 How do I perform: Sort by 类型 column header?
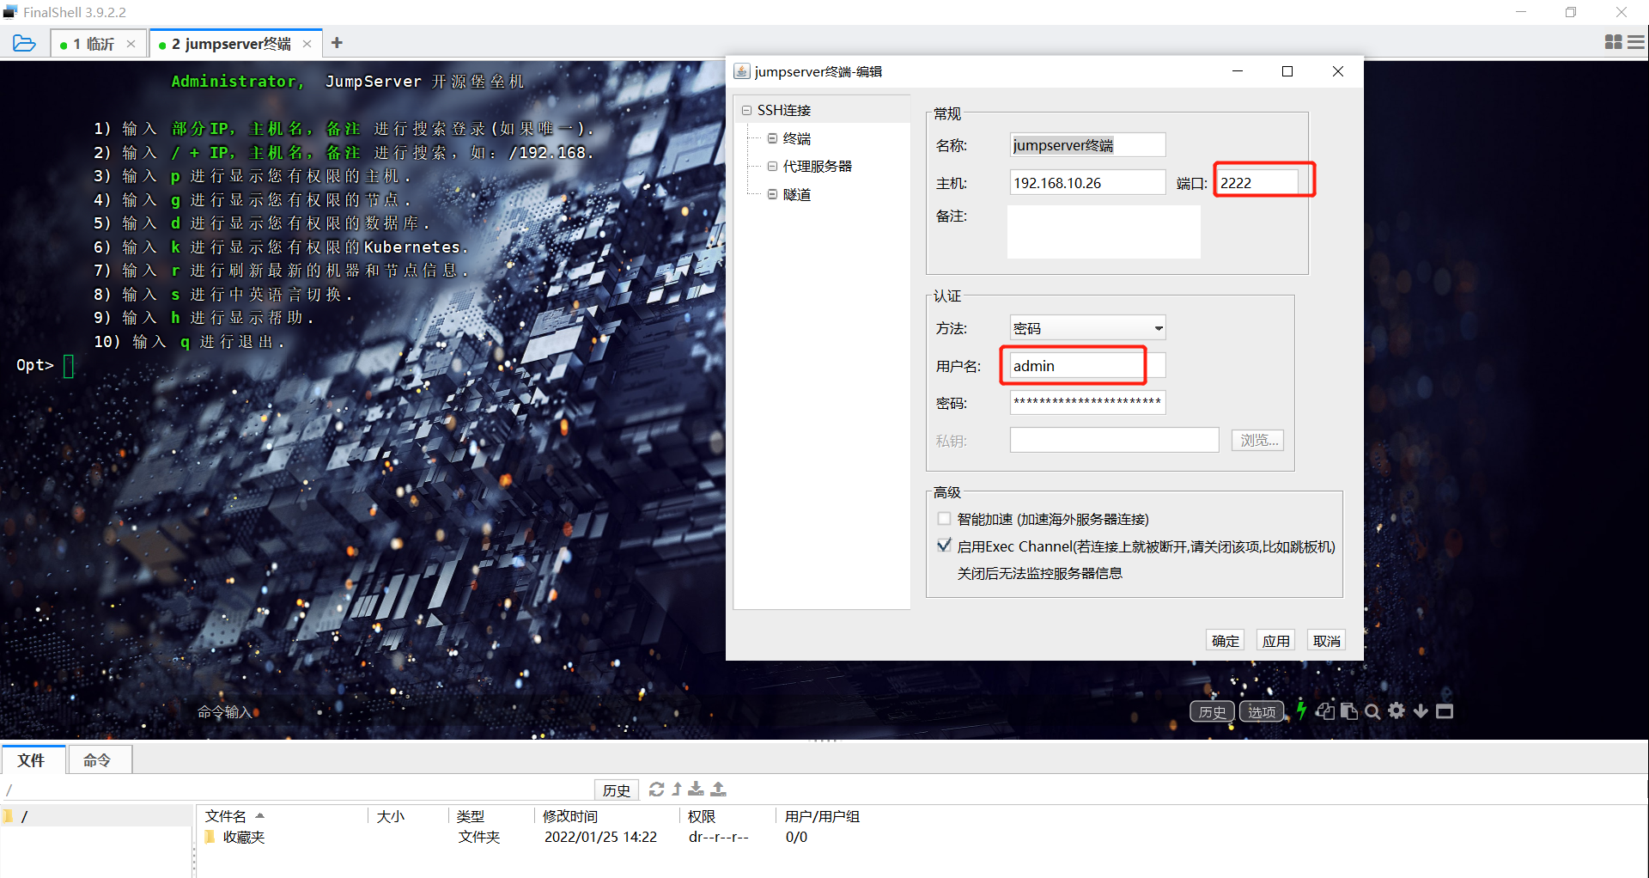[490, 816]
